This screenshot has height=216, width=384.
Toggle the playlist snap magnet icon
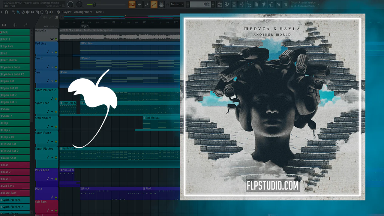coord(6,12)
